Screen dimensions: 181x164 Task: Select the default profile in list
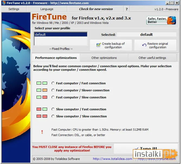coord(61,34)
